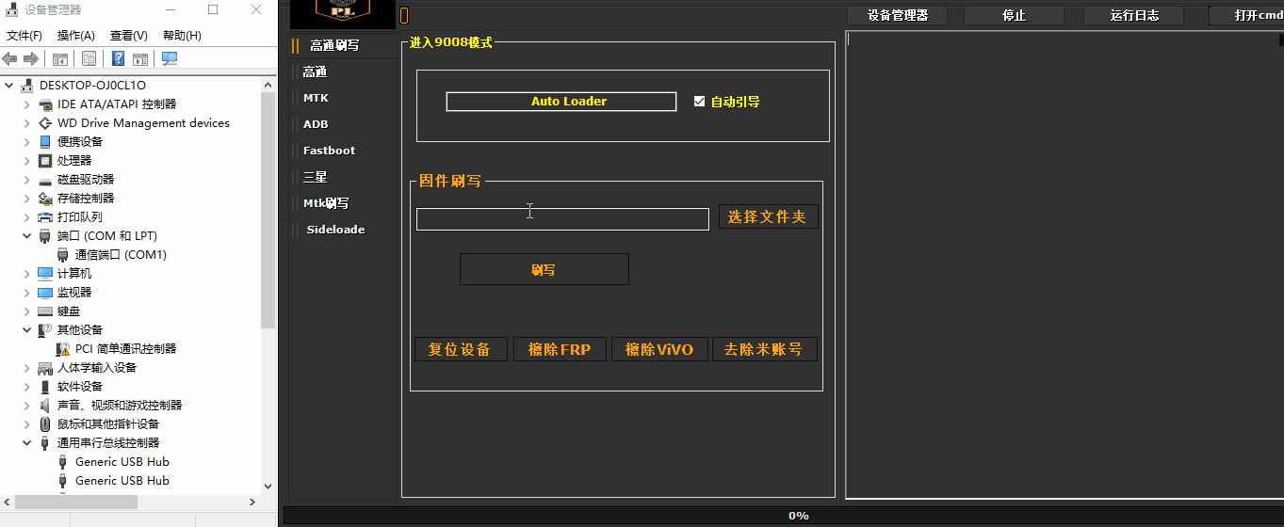The height and width of the screenshot is (527, 1284).
Task: Click the firmware folder path input field
Action: (x=562, y=219)
